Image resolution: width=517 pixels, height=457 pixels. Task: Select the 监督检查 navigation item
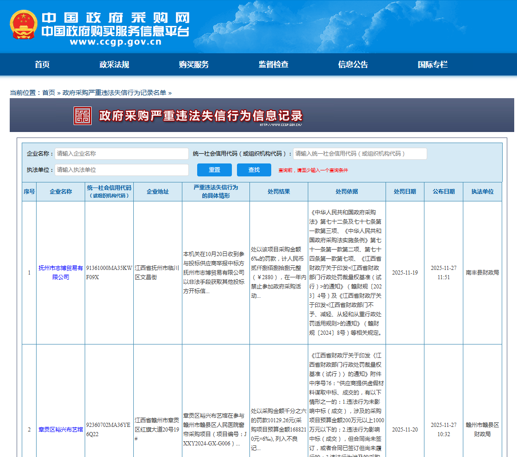pos(274,65)
